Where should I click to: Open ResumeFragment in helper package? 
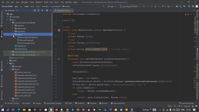click(27, 40)
